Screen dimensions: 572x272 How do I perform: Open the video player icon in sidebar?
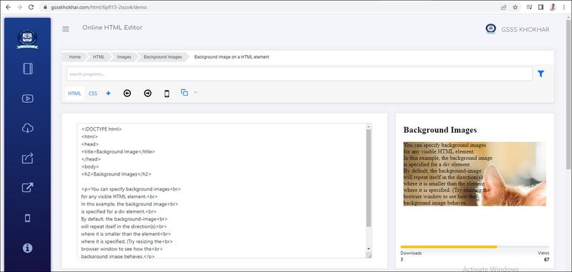pos(28,99)
